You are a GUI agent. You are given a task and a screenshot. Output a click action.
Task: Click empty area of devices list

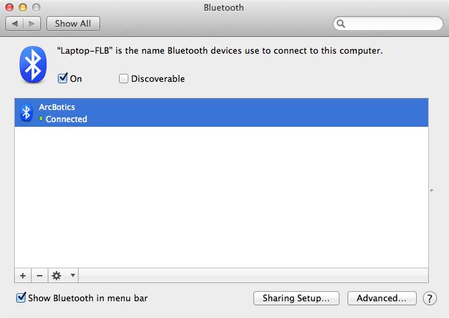[x=221, y=197]
